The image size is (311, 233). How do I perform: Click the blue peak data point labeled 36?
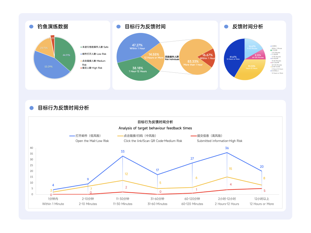click(227, 153)
